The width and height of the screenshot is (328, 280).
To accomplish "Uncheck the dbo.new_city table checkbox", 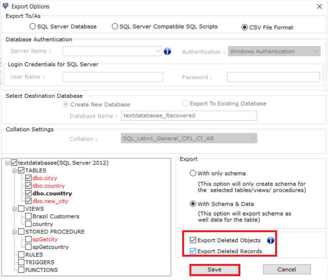I will 28,201.
